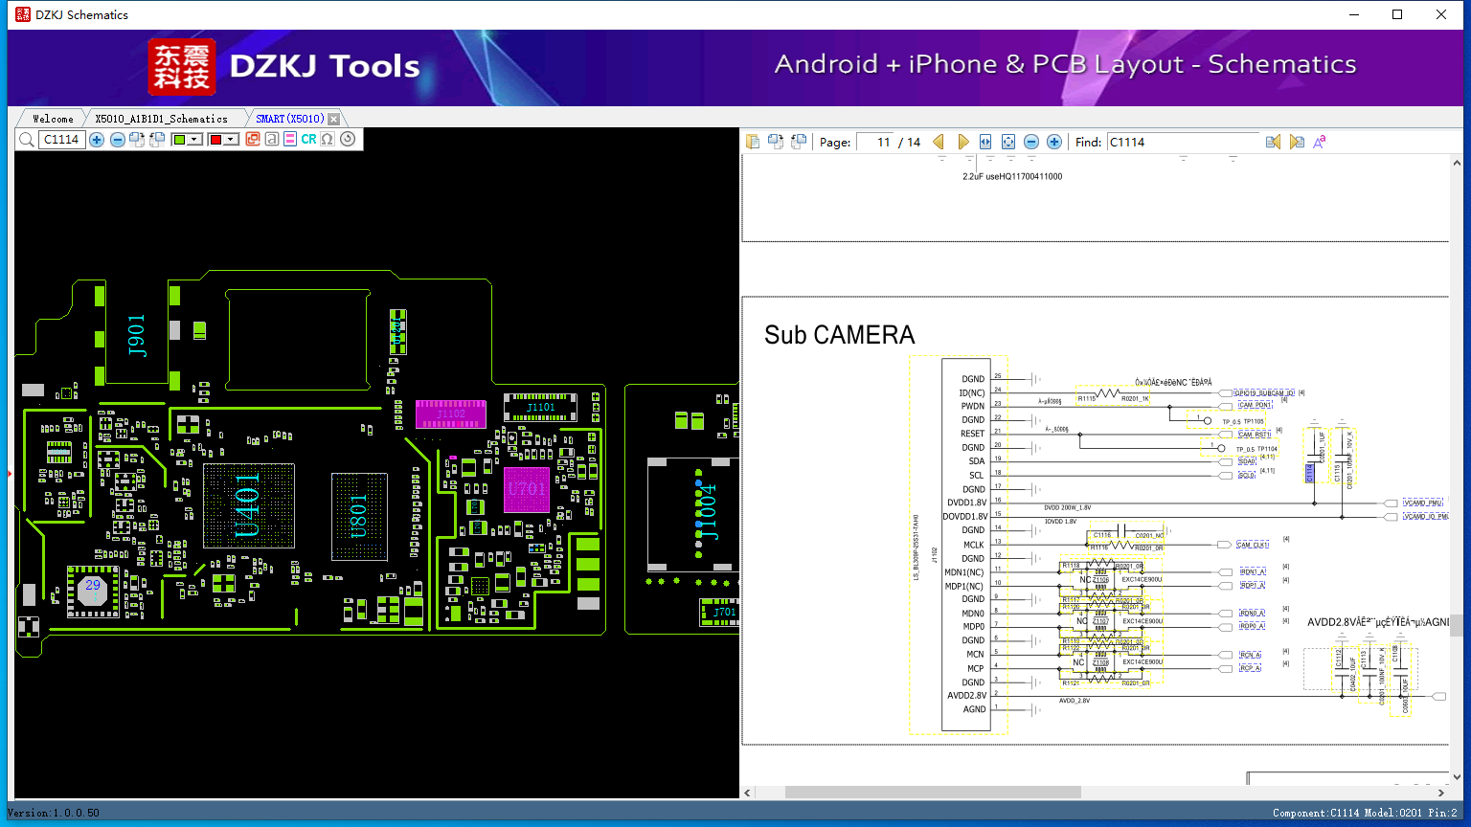Image resolution: width=1471 pixels, height=827 pixels.
Task: Go to next schematic page
Action: point(963,142)
